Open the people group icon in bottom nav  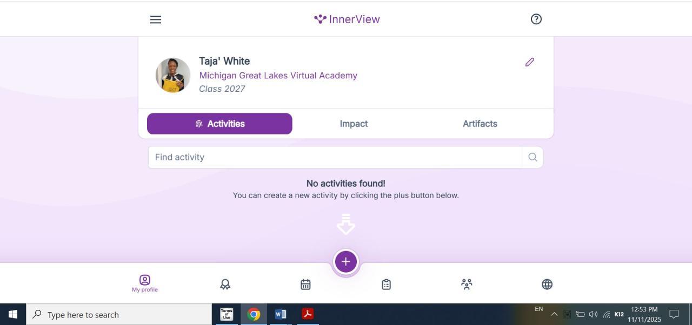(x=467, y=284)
